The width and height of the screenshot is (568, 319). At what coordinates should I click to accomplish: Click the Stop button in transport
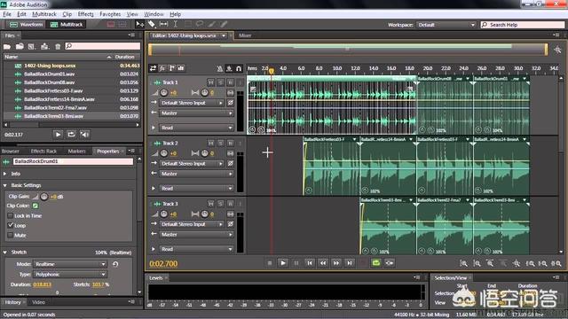270,263
